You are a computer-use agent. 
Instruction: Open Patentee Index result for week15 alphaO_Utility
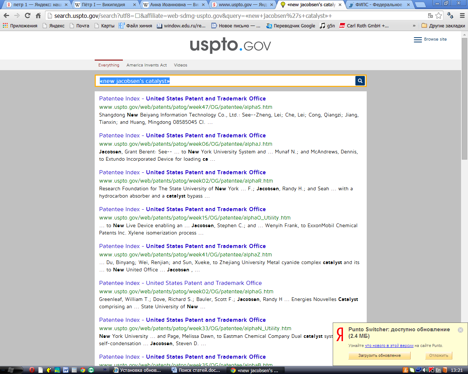(x=182, y=209)
